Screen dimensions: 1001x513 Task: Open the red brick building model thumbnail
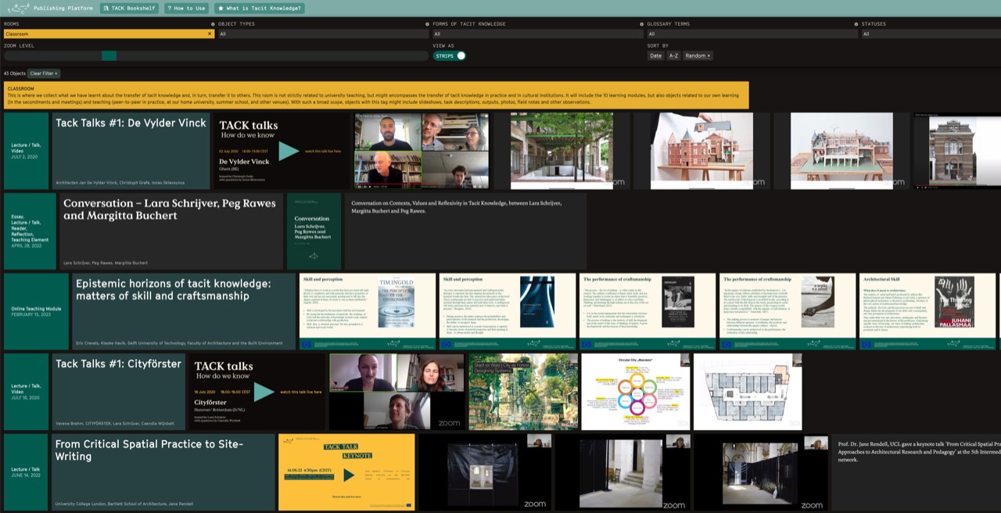pos(702,151)
